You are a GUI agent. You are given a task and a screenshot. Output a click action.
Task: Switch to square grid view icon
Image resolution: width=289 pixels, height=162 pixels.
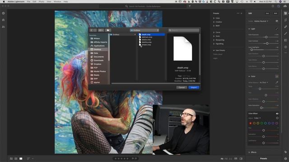coord(16,158)
